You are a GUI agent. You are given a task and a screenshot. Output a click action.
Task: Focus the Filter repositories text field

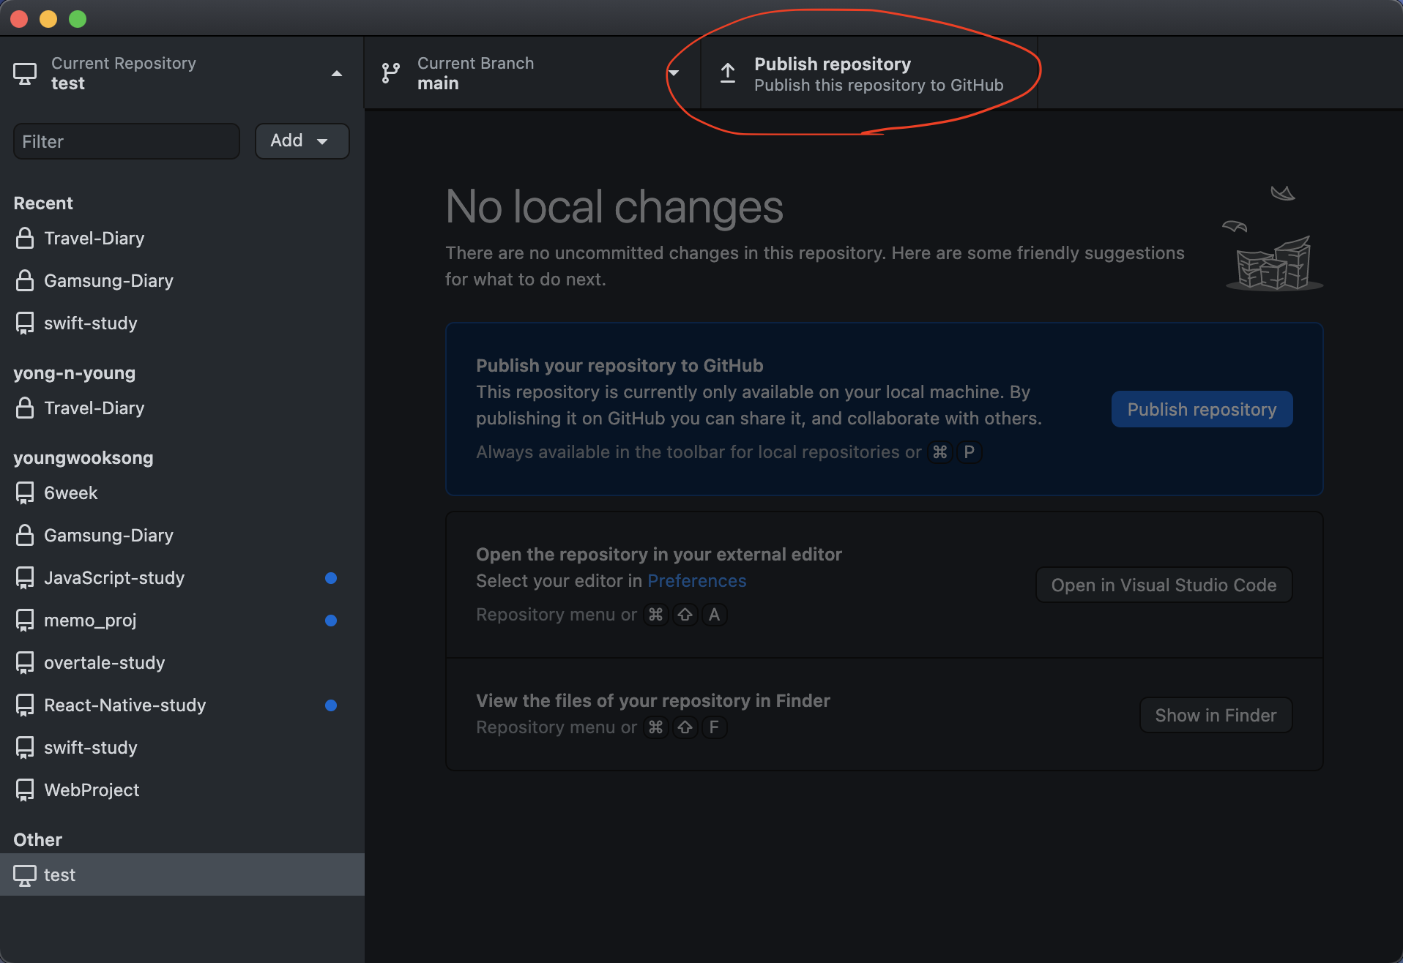[x=127, y=141]
